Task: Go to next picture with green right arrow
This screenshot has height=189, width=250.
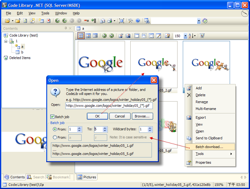Action: [112, 36]
